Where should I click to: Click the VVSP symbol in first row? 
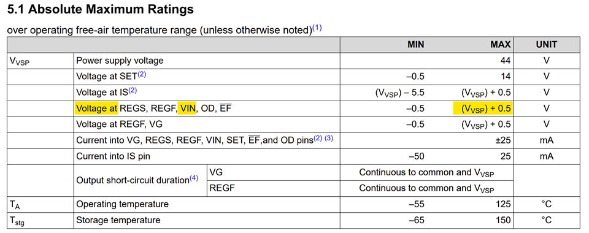click(x=19, y=61)
